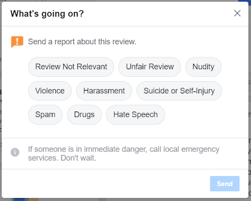Select the Drugs report reason
Viewport: 251px width, 201px height.
click(x=84, y=114)
